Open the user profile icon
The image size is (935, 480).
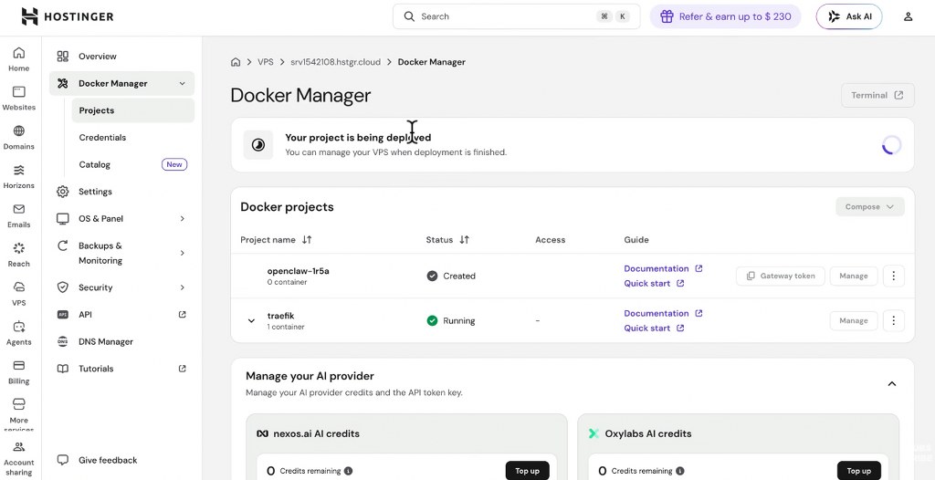(909, 16)
